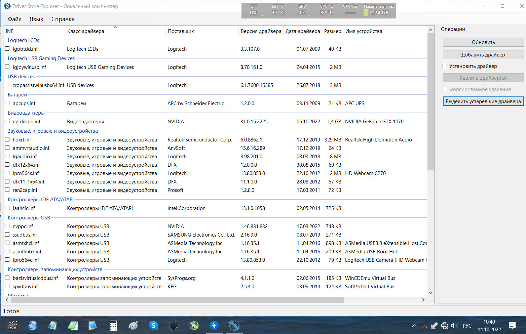Show hidden tray icons chevron
The width and height of the screenshot is (526, 334).
point(414,325)
